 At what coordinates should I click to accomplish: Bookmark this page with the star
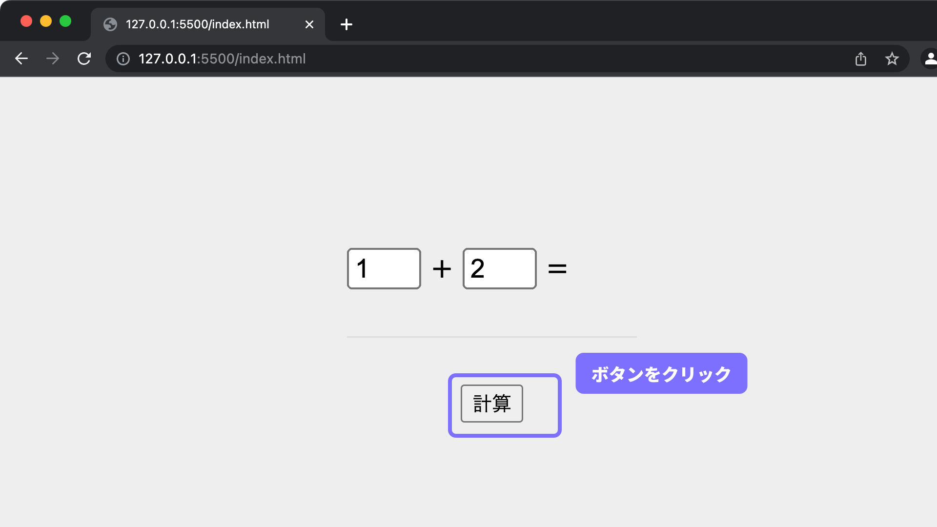[892, 59]
